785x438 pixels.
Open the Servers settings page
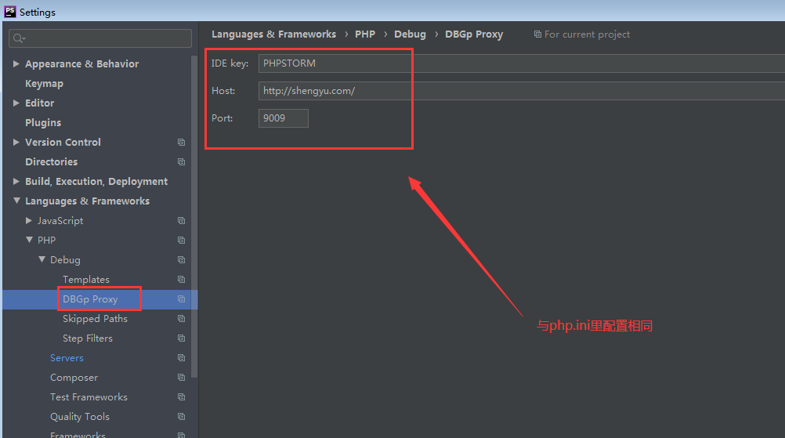point(67,358)
